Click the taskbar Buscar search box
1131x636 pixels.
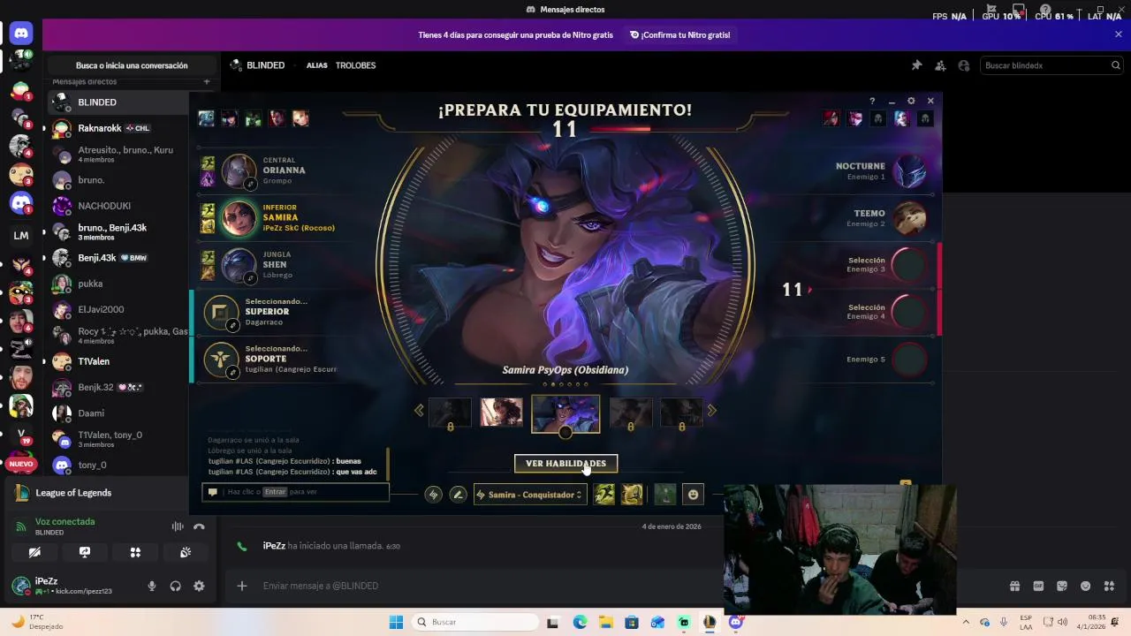pyautogui.click(x=475, y=622)
